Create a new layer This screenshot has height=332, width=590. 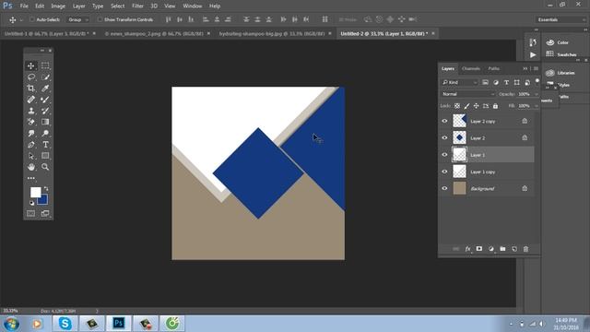pos(514,249)
